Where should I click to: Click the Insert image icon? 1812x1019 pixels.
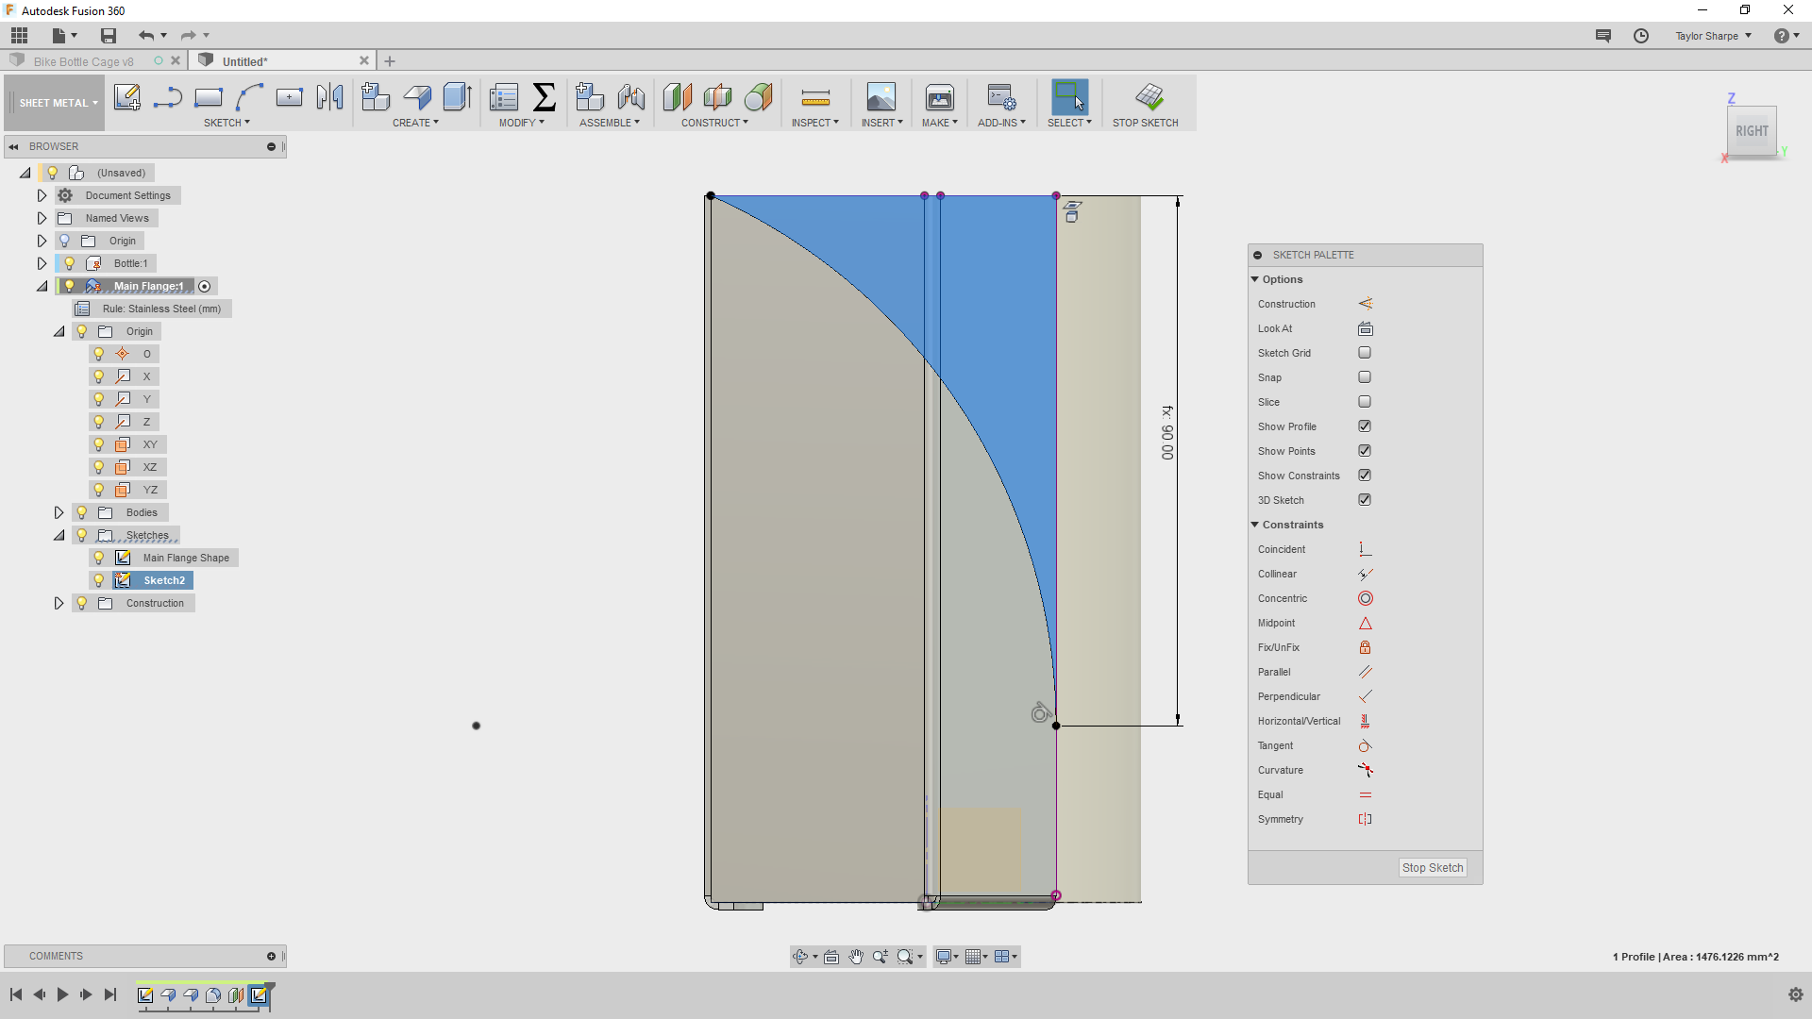(881, 97)
